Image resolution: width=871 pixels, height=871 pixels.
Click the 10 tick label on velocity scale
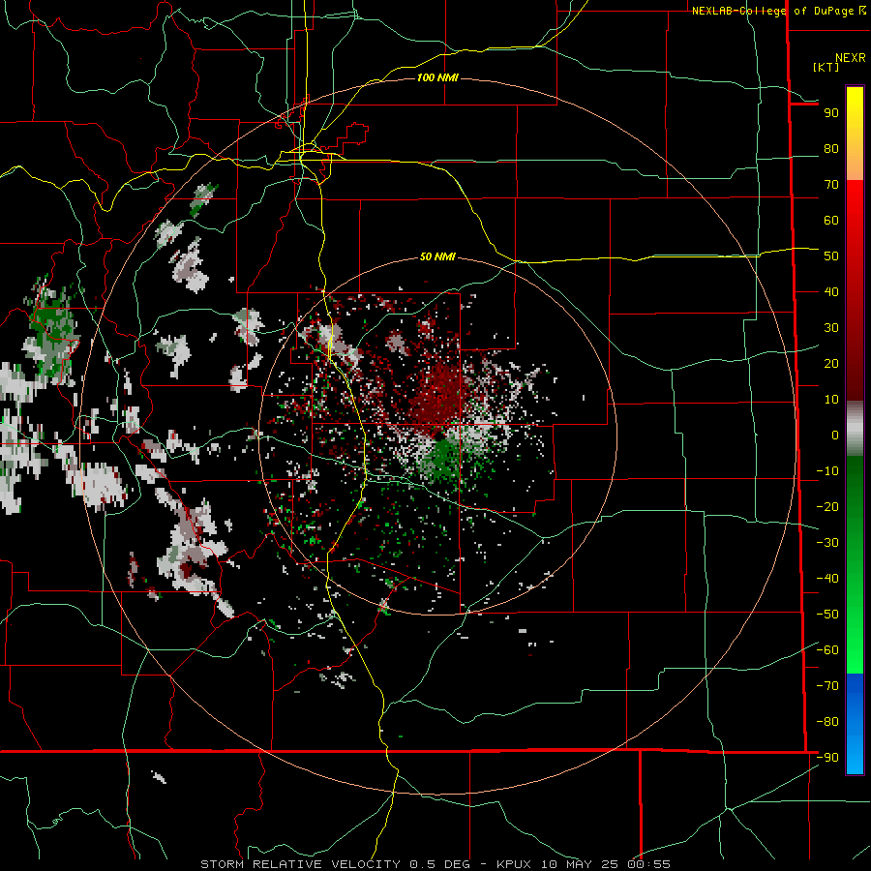(831, 400)
